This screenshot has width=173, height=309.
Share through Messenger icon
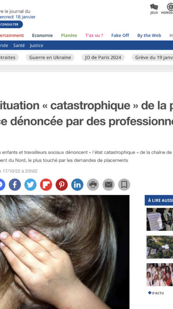point(1,185)
